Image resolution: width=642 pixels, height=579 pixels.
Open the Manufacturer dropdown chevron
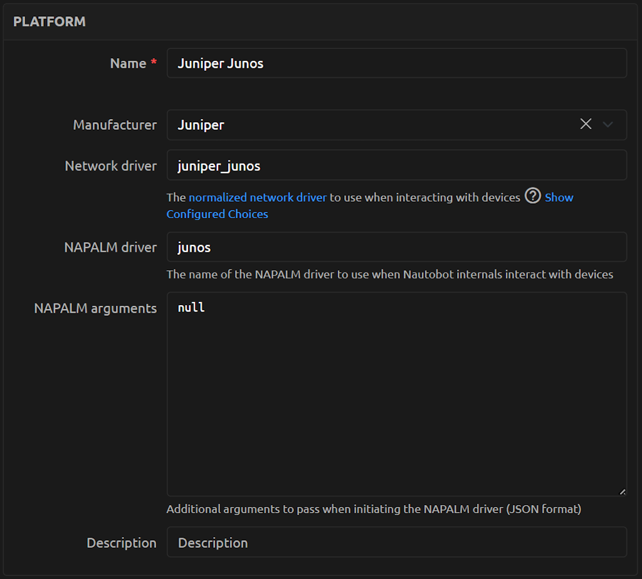click(x=608, y=124)
